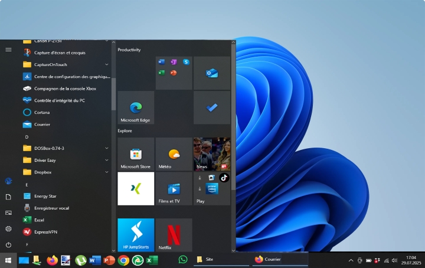Open Google Chrome from the taskbar
This screenshot has width=425, height=268.
(x=123, y=260)
